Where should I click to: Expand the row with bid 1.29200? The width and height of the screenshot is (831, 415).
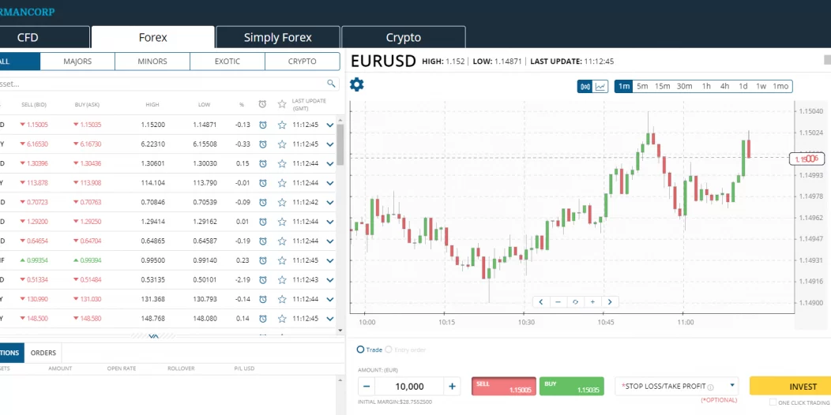point(330,222)
